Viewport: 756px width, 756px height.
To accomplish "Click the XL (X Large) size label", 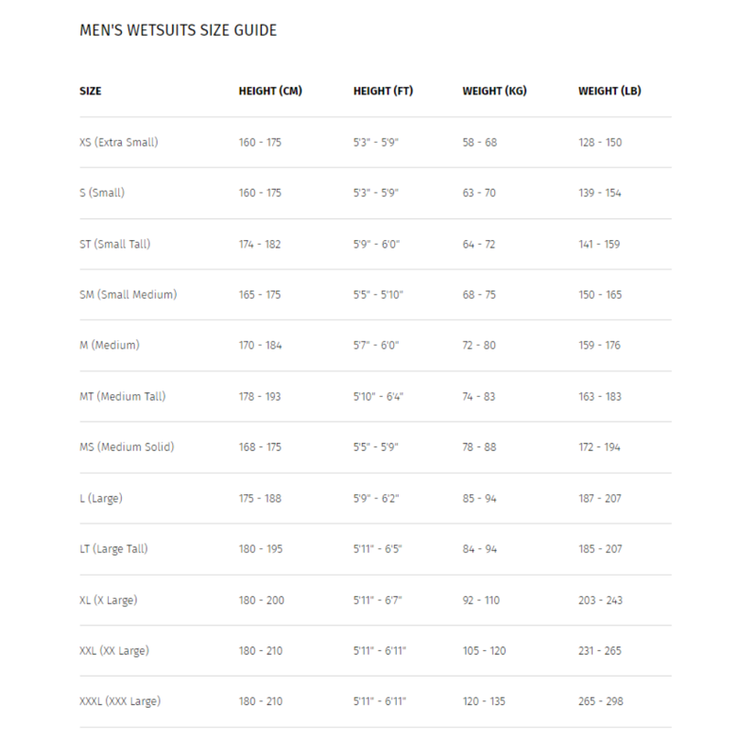I will (111, 600).
